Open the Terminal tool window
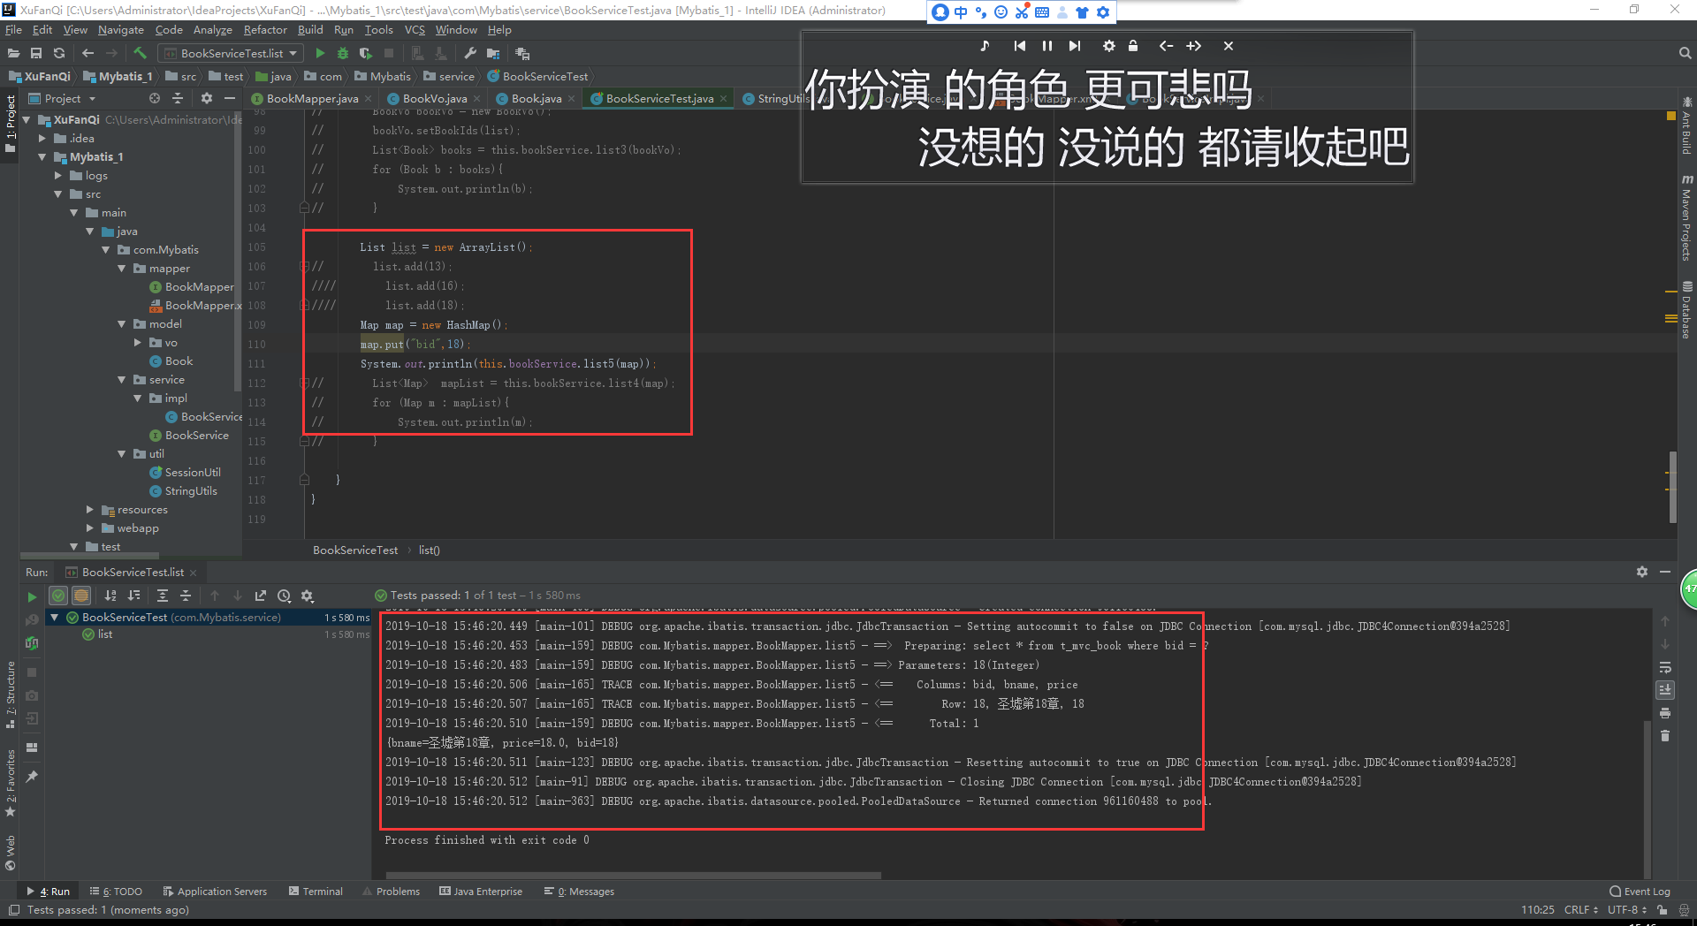The width and height of the screenshot is (1697, 926). click(x=316, y=892)
